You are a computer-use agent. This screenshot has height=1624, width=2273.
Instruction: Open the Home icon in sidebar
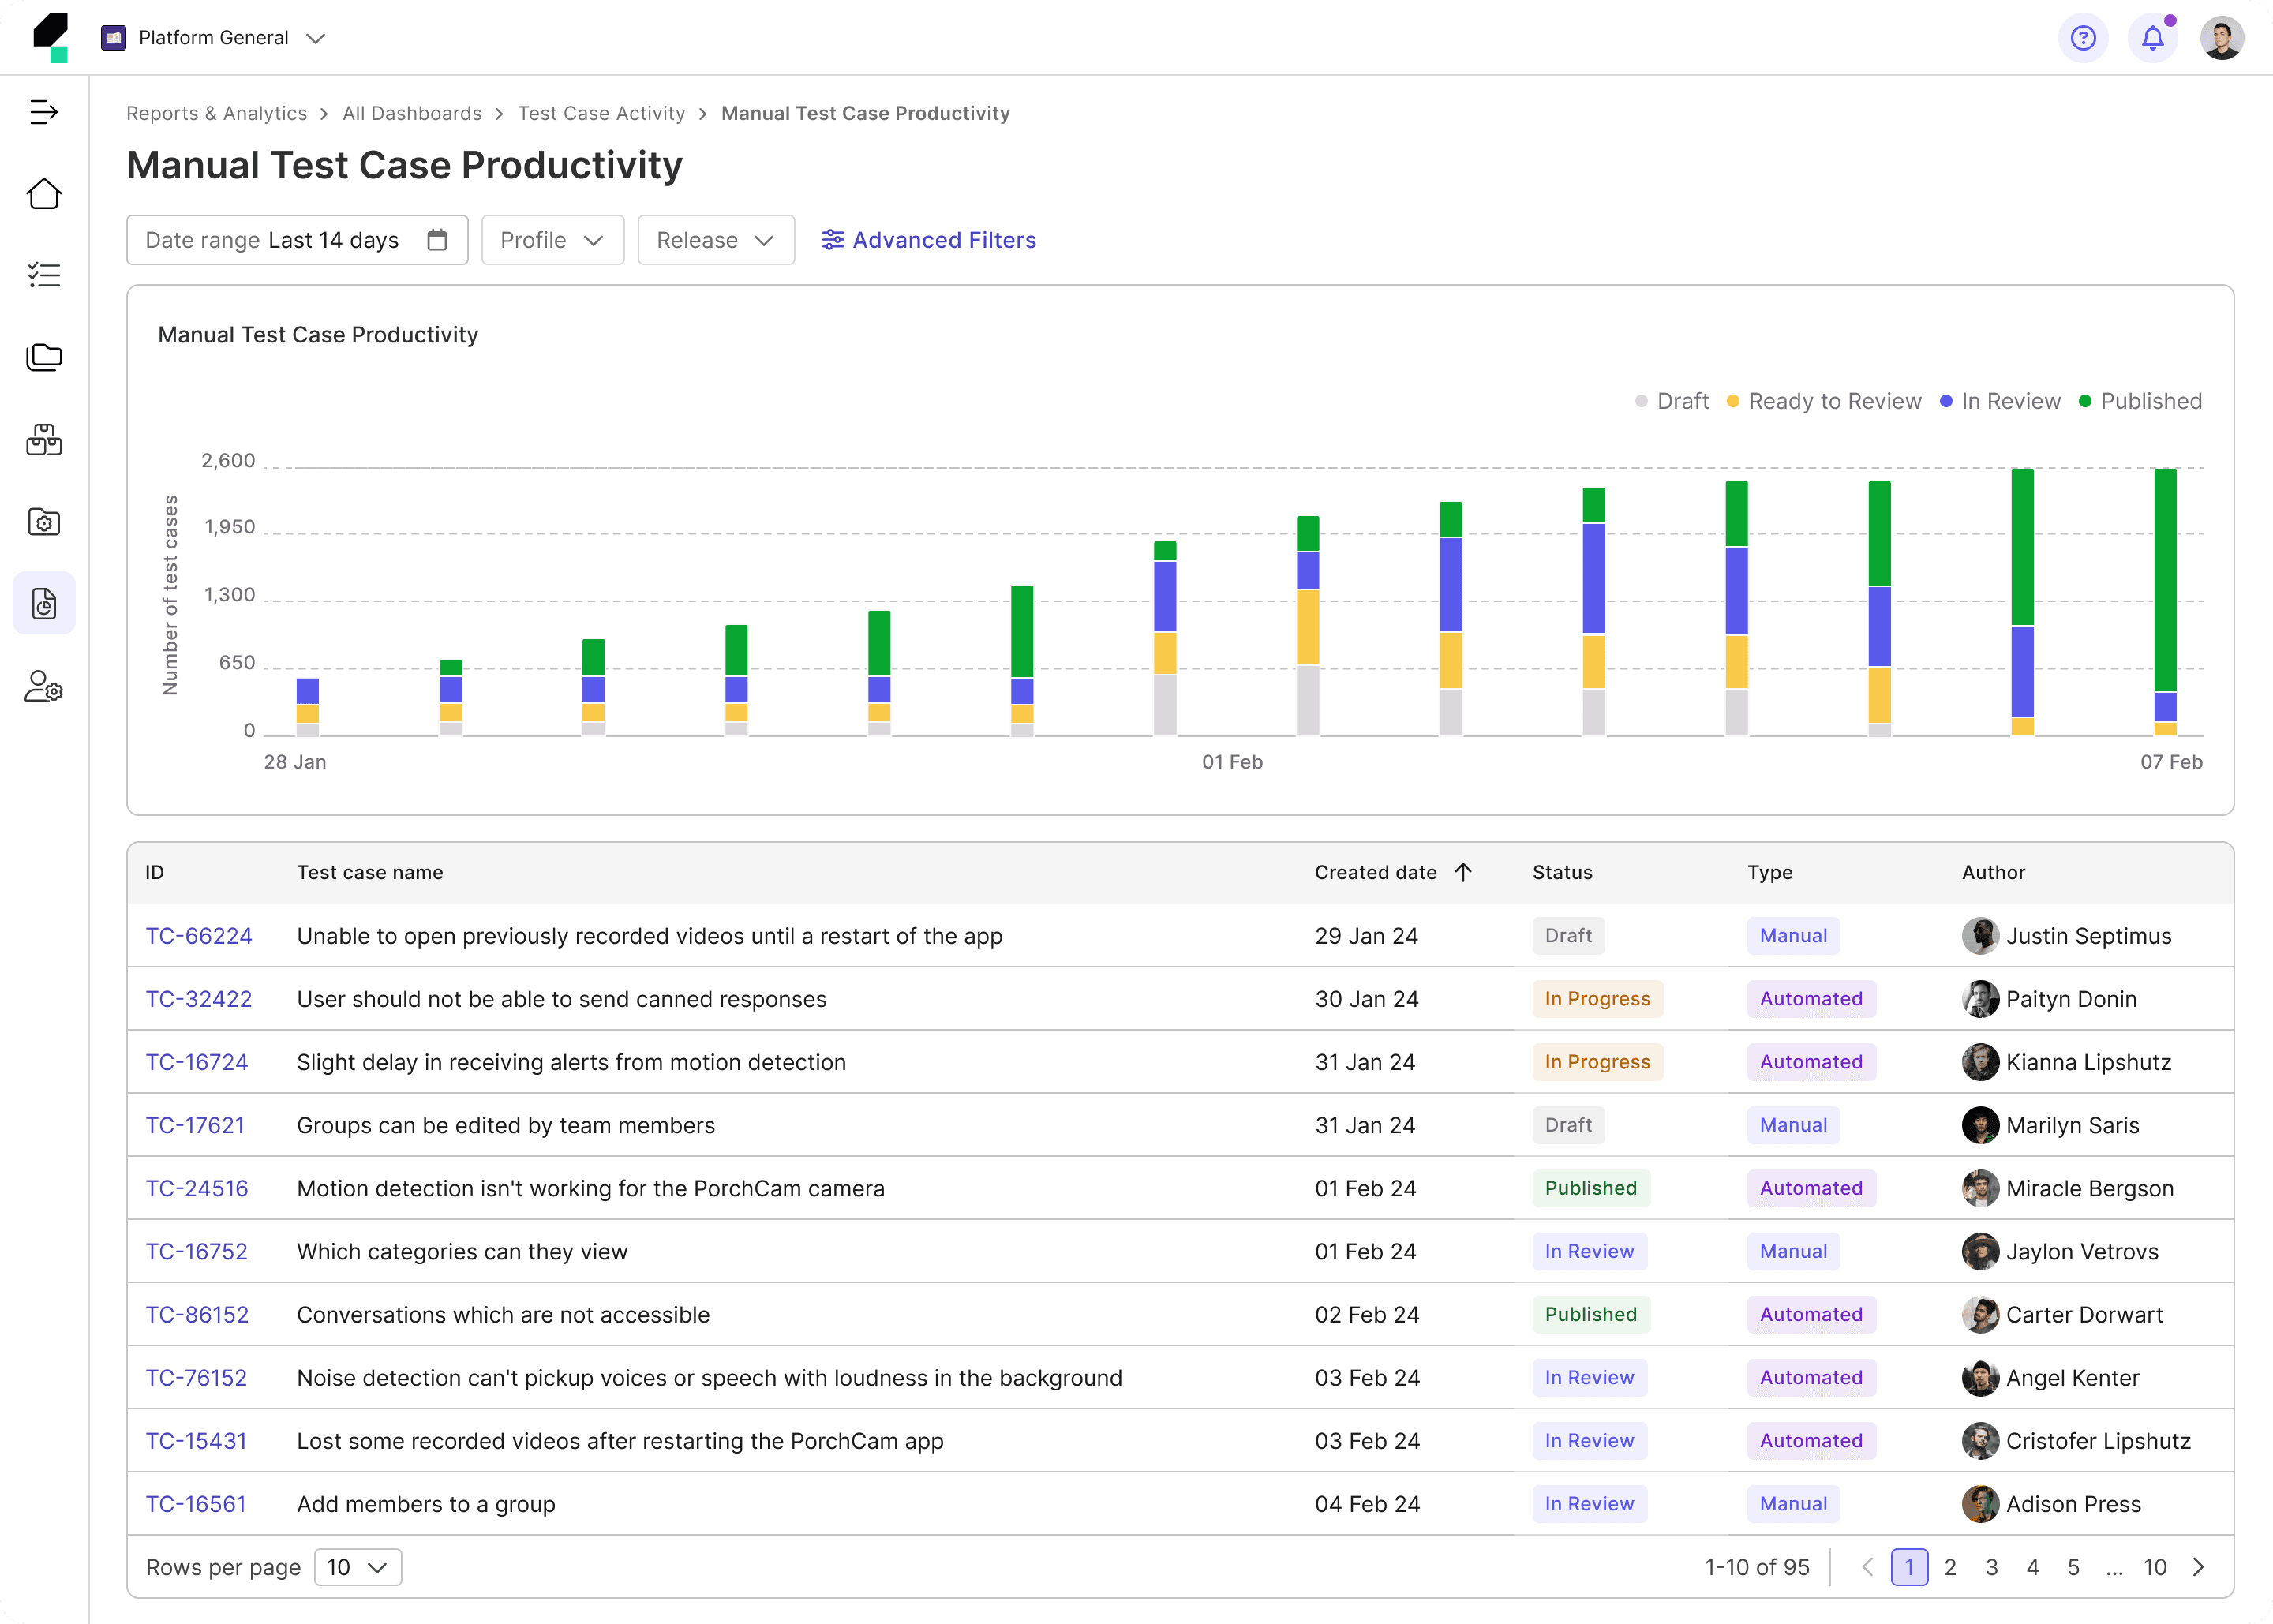click(x=44, y=194)
